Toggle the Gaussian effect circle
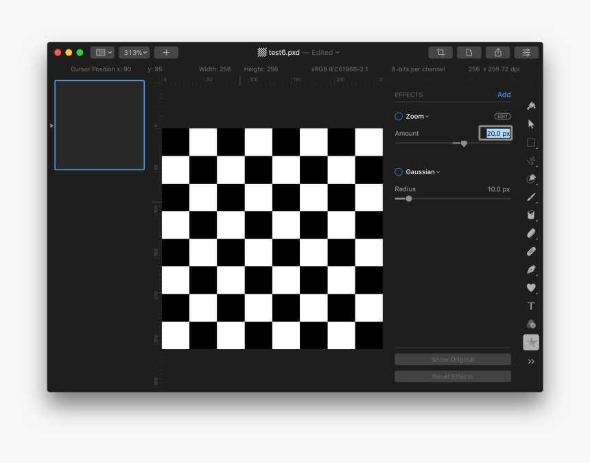This screenshot has height=463, width=590. (x=399, y=172)
